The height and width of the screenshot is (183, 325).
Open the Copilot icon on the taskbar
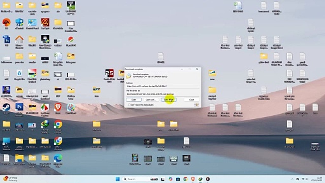point(170,179)
